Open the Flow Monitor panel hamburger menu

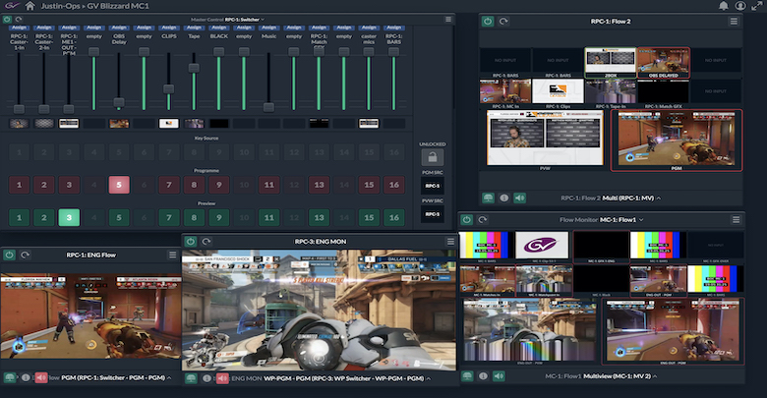[737, 220]
